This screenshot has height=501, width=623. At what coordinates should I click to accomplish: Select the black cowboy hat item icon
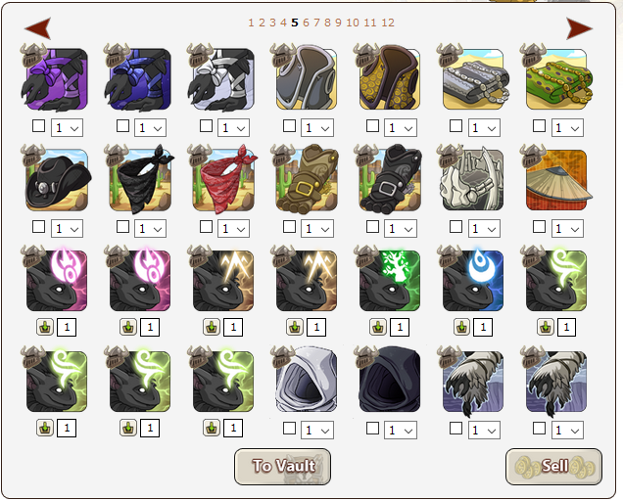(x=57, y=180)
